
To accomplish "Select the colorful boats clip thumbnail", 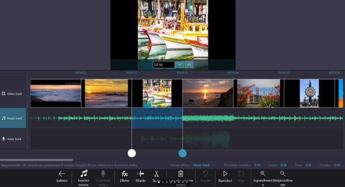I will (157, 93).
